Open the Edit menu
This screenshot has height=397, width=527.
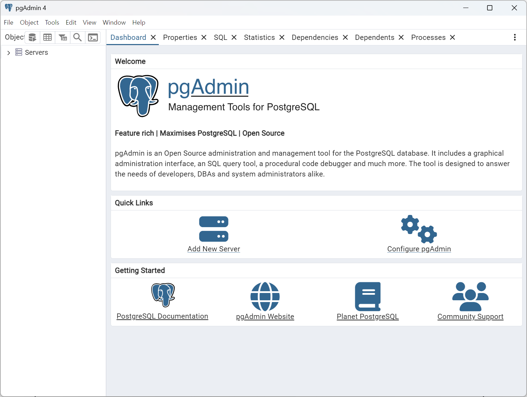[71, 23]
